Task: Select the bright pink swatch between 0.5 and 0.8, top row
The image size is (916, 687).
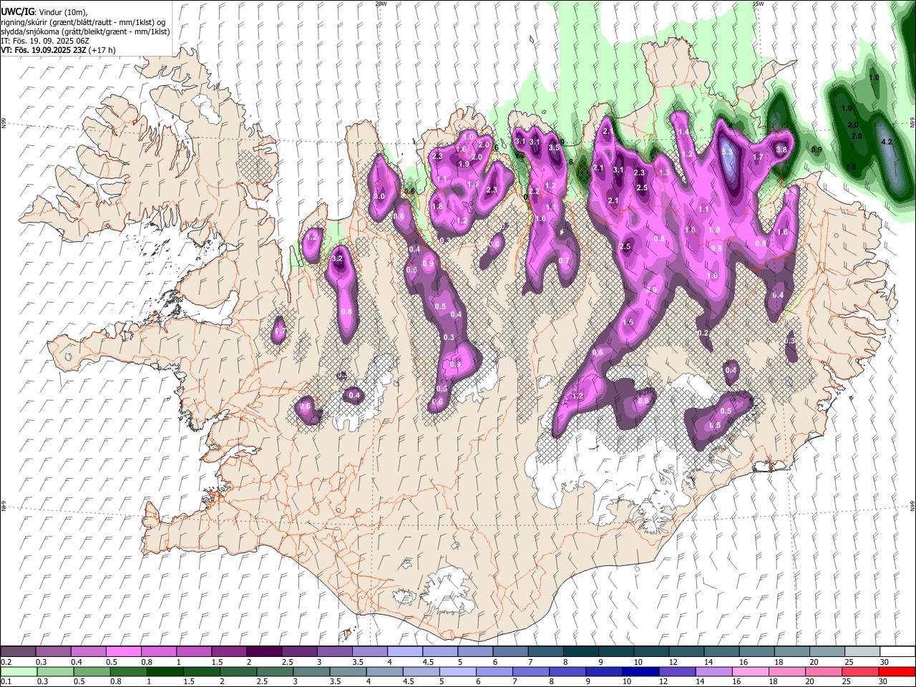Action: 123,652
